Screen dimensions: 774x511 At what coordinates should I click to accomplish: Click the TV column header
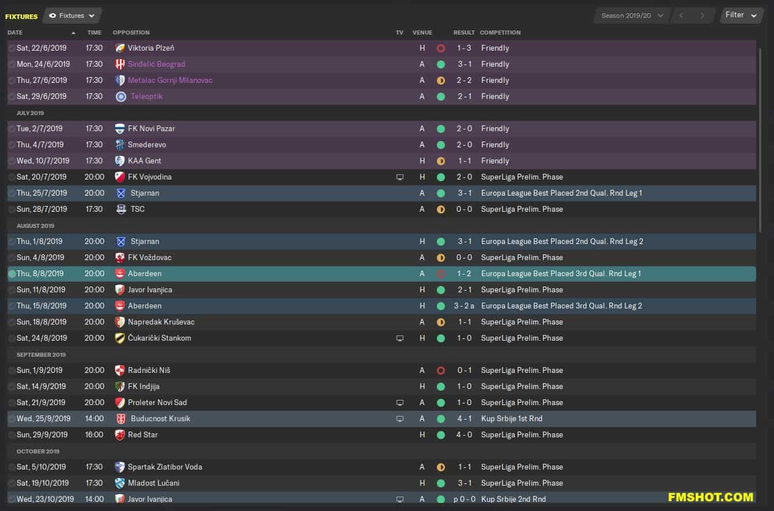[x=399, y=33]
